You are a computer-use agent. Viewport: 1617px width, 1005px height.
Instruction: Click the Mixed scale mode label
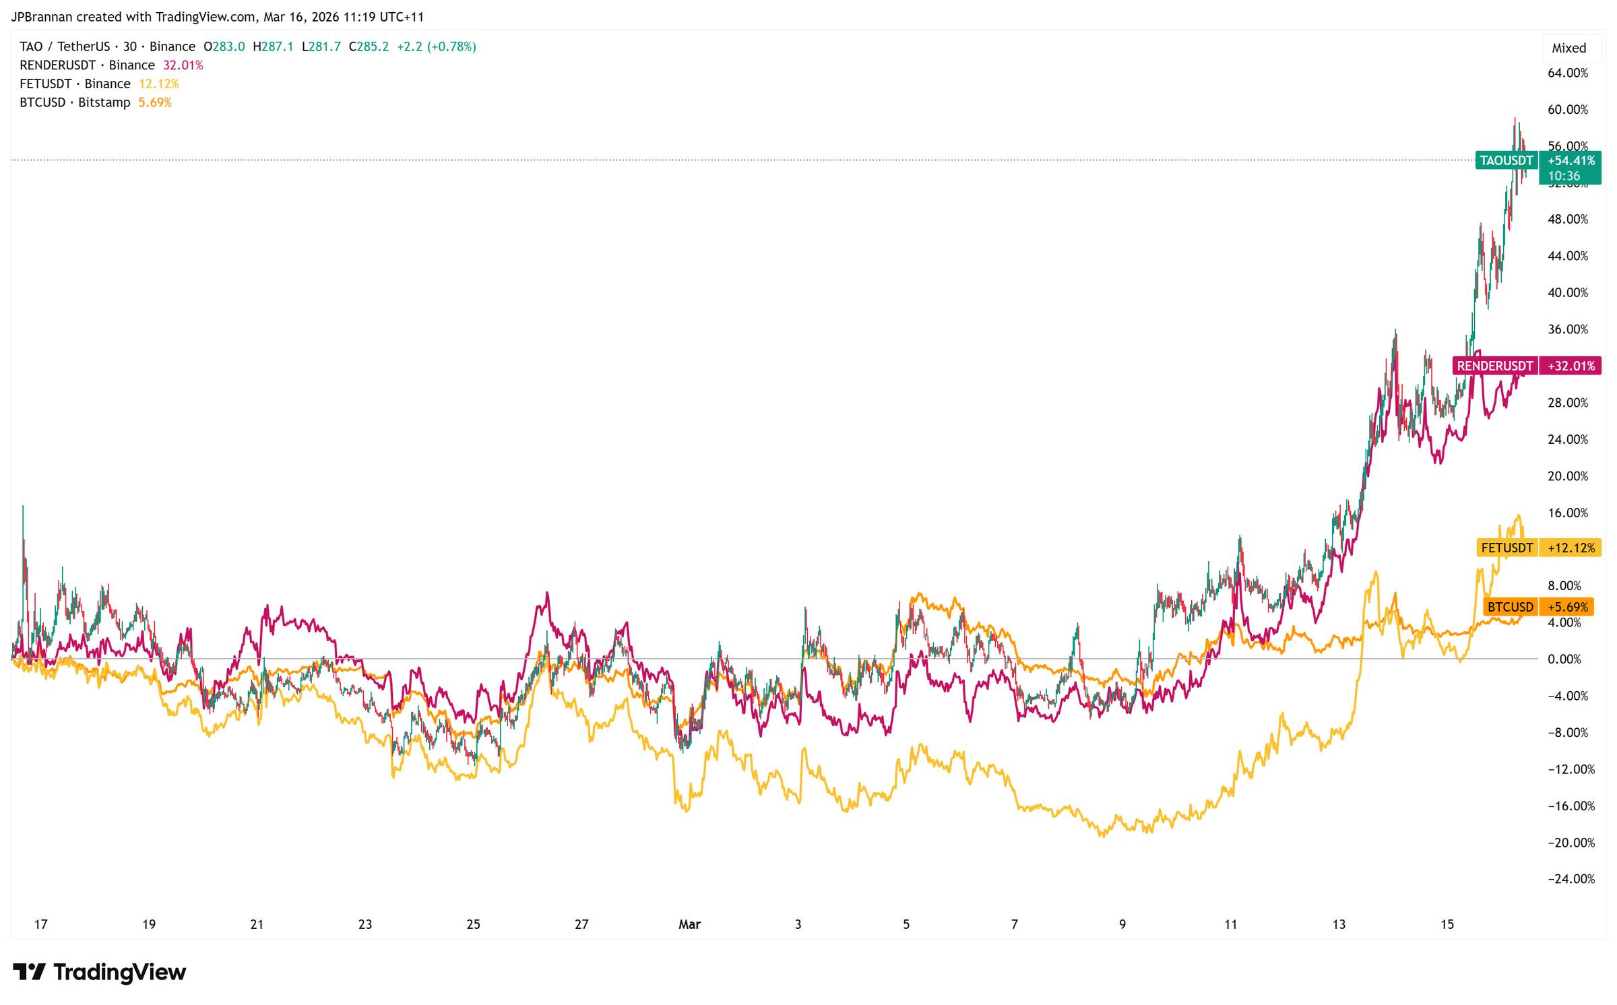[1568, 48]
